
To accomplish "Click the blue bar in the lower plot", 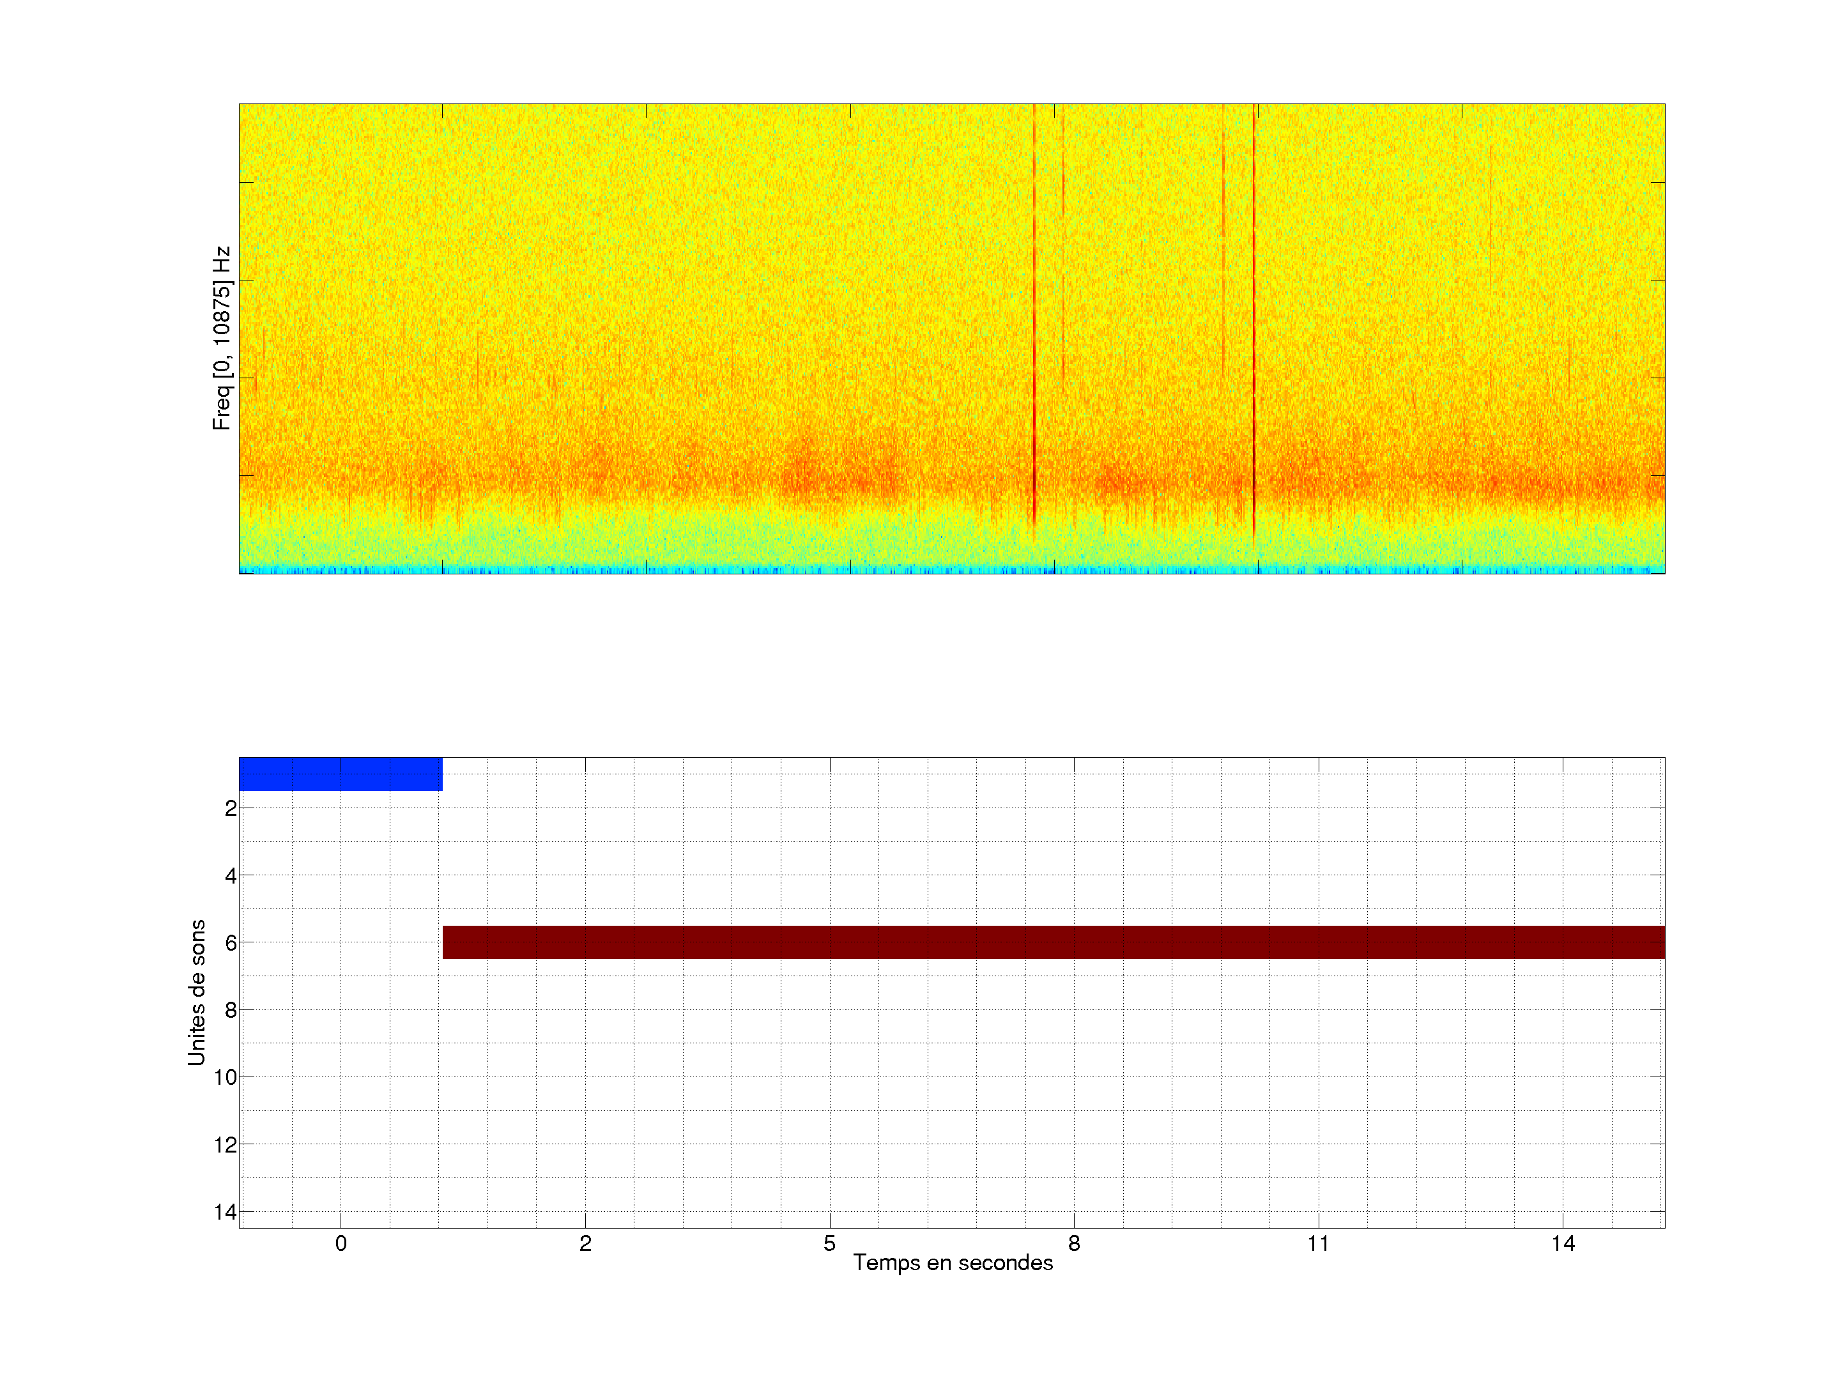I will tap(341, 774).
